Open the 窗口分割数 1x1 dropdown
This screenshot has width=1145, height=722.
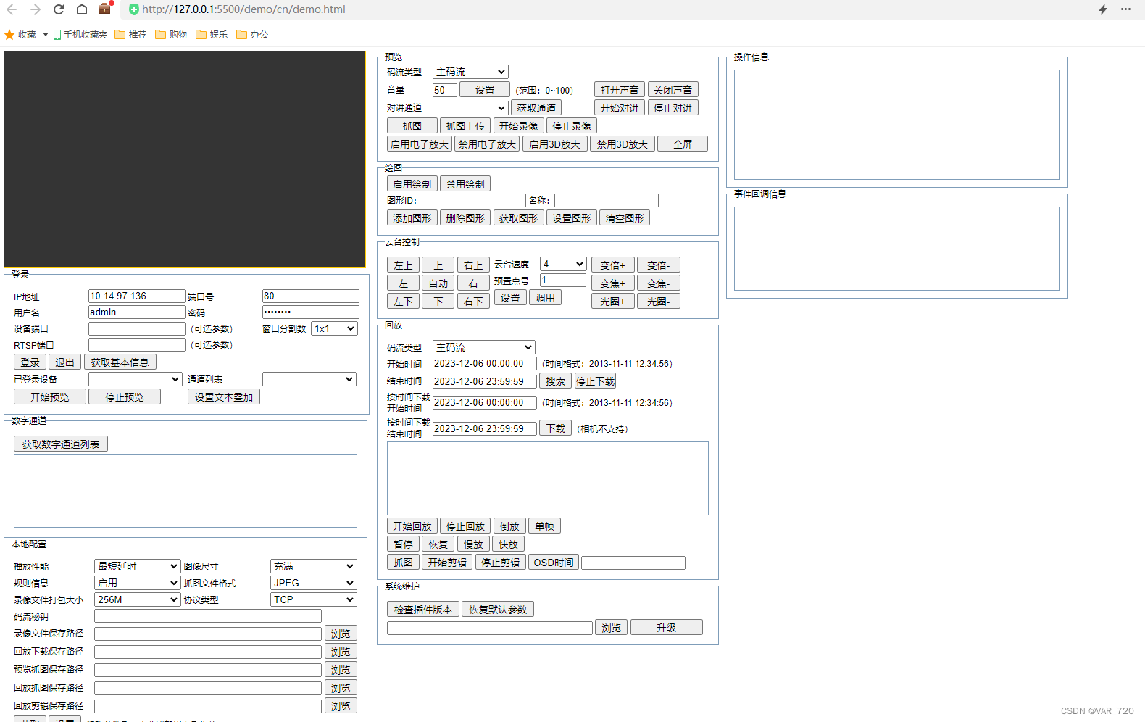point(334,328)
